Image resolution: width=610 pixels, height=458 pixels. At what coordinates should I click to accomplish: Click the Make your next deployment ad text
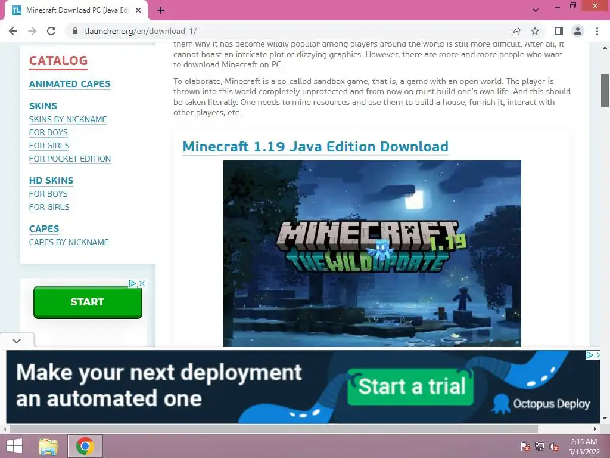point(158,386)
